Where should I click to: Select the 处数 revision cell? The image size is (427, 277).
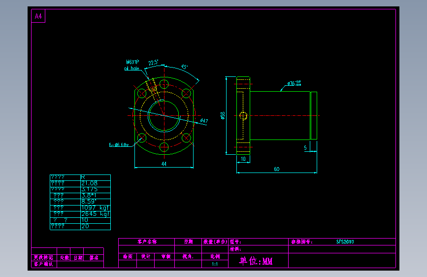[x=65, y=258]
